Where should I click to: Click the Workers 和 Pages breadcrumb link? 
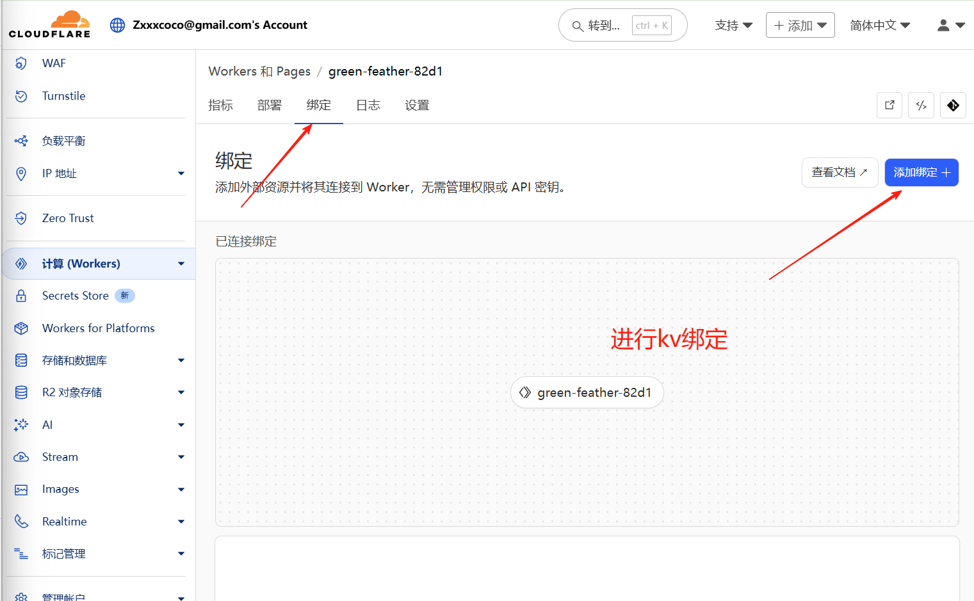pyautogui.click(x=259, y=72)
